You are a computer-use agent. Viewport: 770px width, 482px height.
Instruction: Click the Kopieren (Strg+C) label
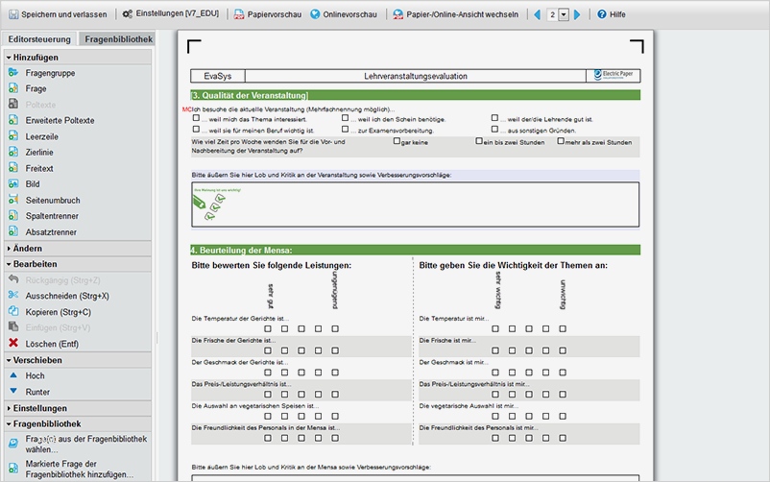pos(58,312)
